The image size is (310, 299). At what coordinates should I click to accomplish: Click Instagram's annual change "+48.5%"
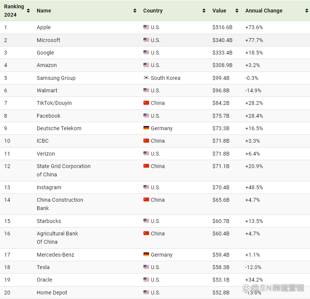(x=254, y=188)
